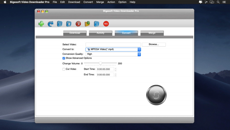Screen dimensions: 230x130
Task: Enable the Cut Video checkbox
Action: (x=64, y=69)
